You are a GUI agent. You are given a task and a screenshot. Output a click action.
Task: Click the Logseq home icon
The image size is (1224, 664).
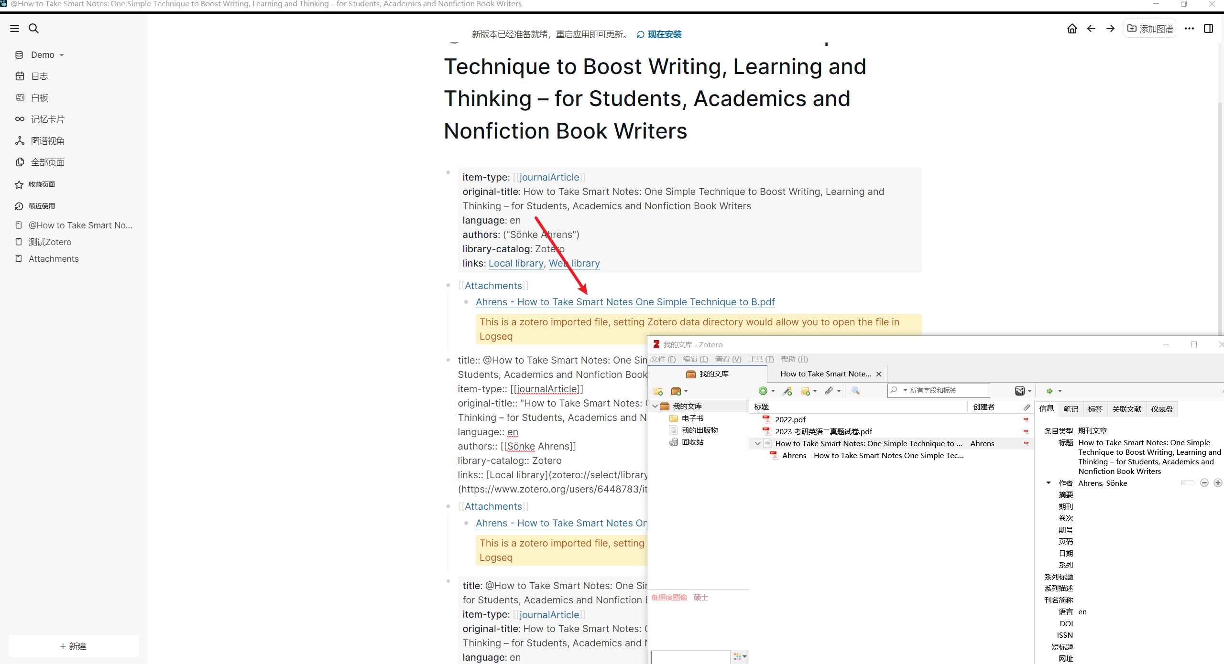click(x=1072, y=29)
